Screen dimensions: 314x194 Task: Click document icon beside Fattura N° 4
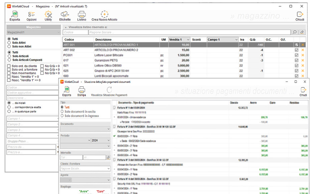tap(114, 179)
